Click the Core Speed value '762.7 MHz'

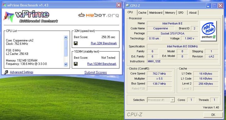(159, 74)
